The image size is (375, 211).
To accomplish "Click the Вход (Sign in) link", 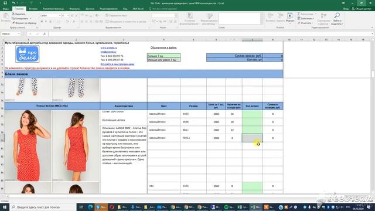I will coord(346,9).
